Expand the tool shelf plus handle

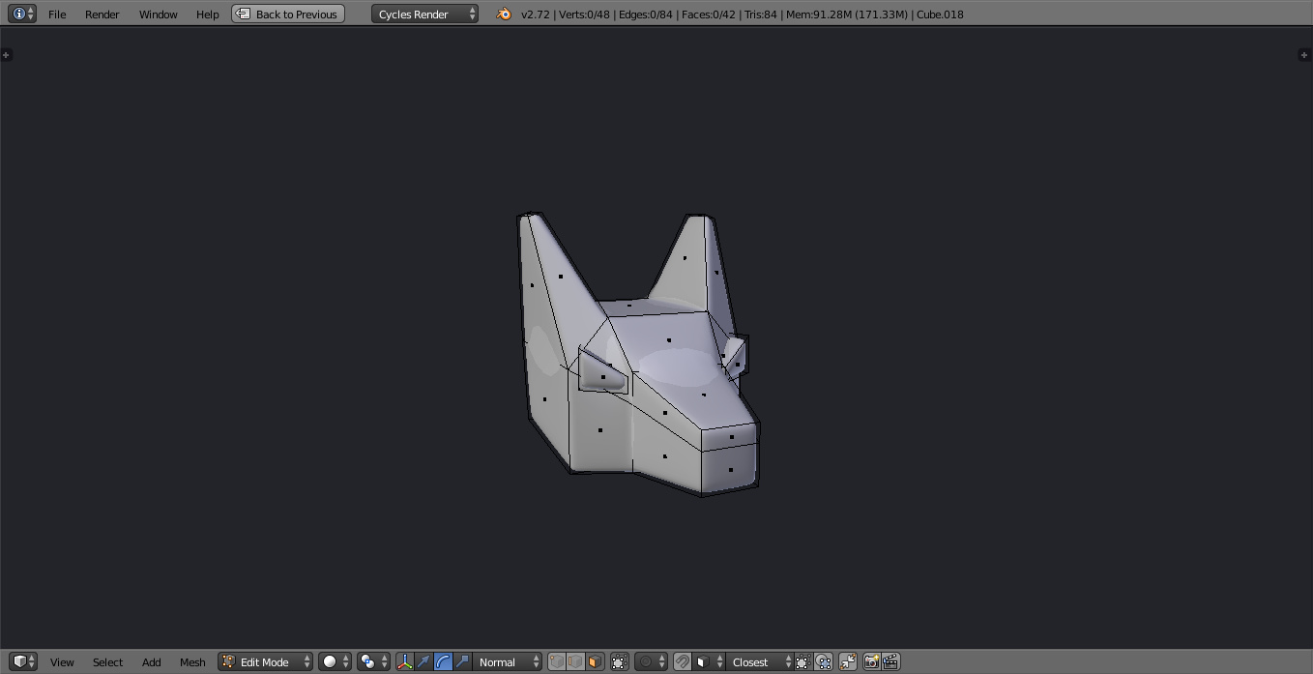pyautogui.click(x=6, y=54)
